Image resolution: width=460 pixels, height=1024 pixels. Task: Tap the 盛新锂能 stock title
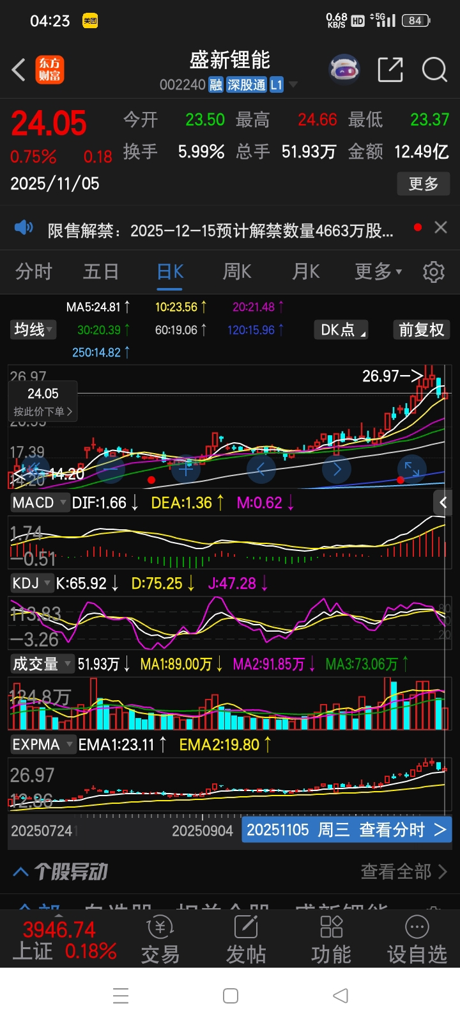point(230,60)
